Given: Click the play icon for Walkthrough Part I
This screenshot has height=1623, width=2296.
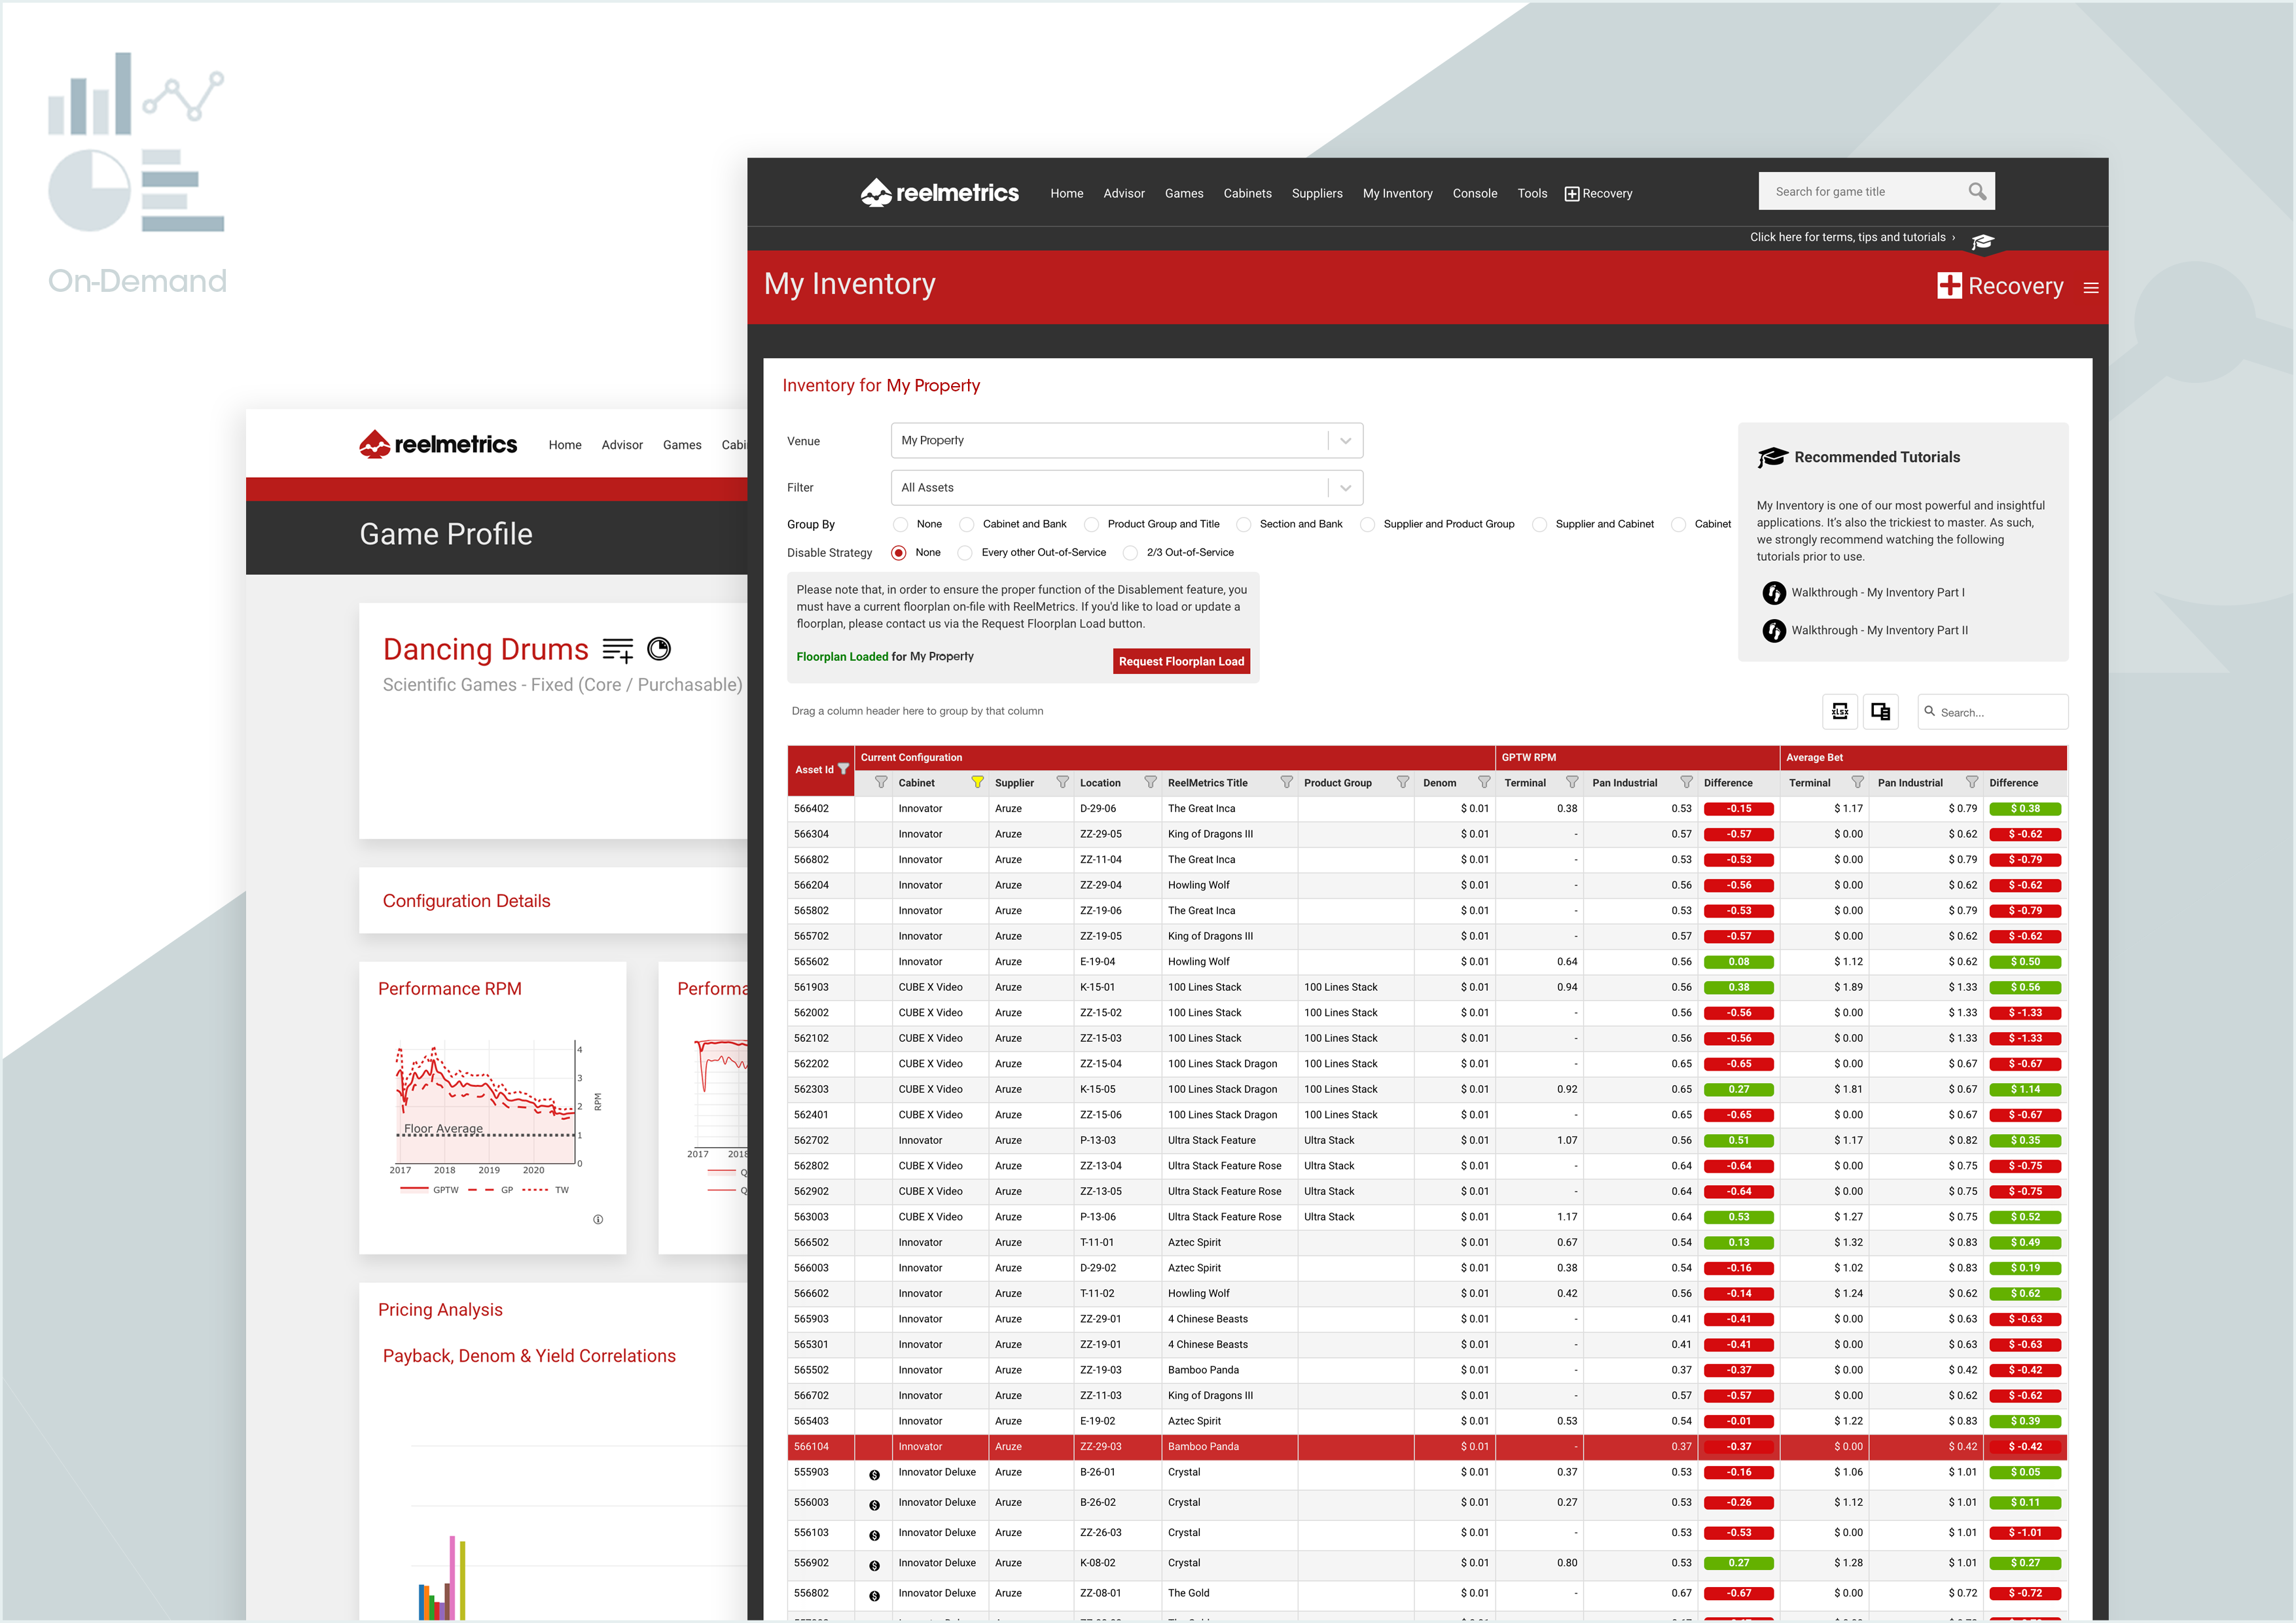Looking at the screenshot, I should point(1773,592).
